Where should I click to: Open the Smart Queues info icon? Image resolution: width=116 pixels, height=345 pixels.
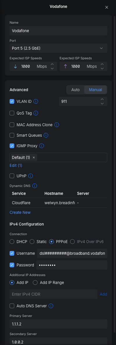pyautogui.click(x=46, y=135)
